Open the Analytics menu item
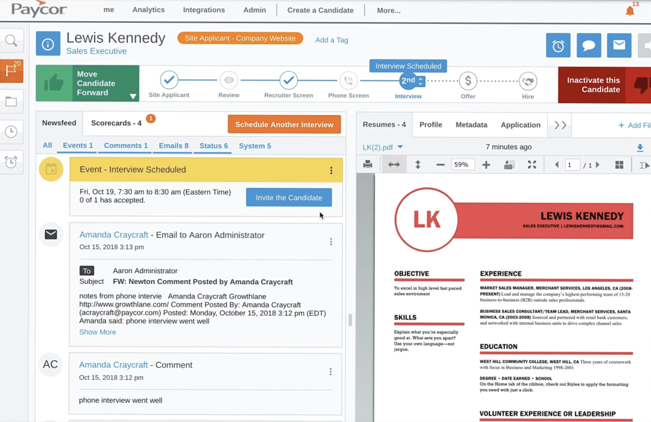 pyautogui.click(x=148, y=10)
